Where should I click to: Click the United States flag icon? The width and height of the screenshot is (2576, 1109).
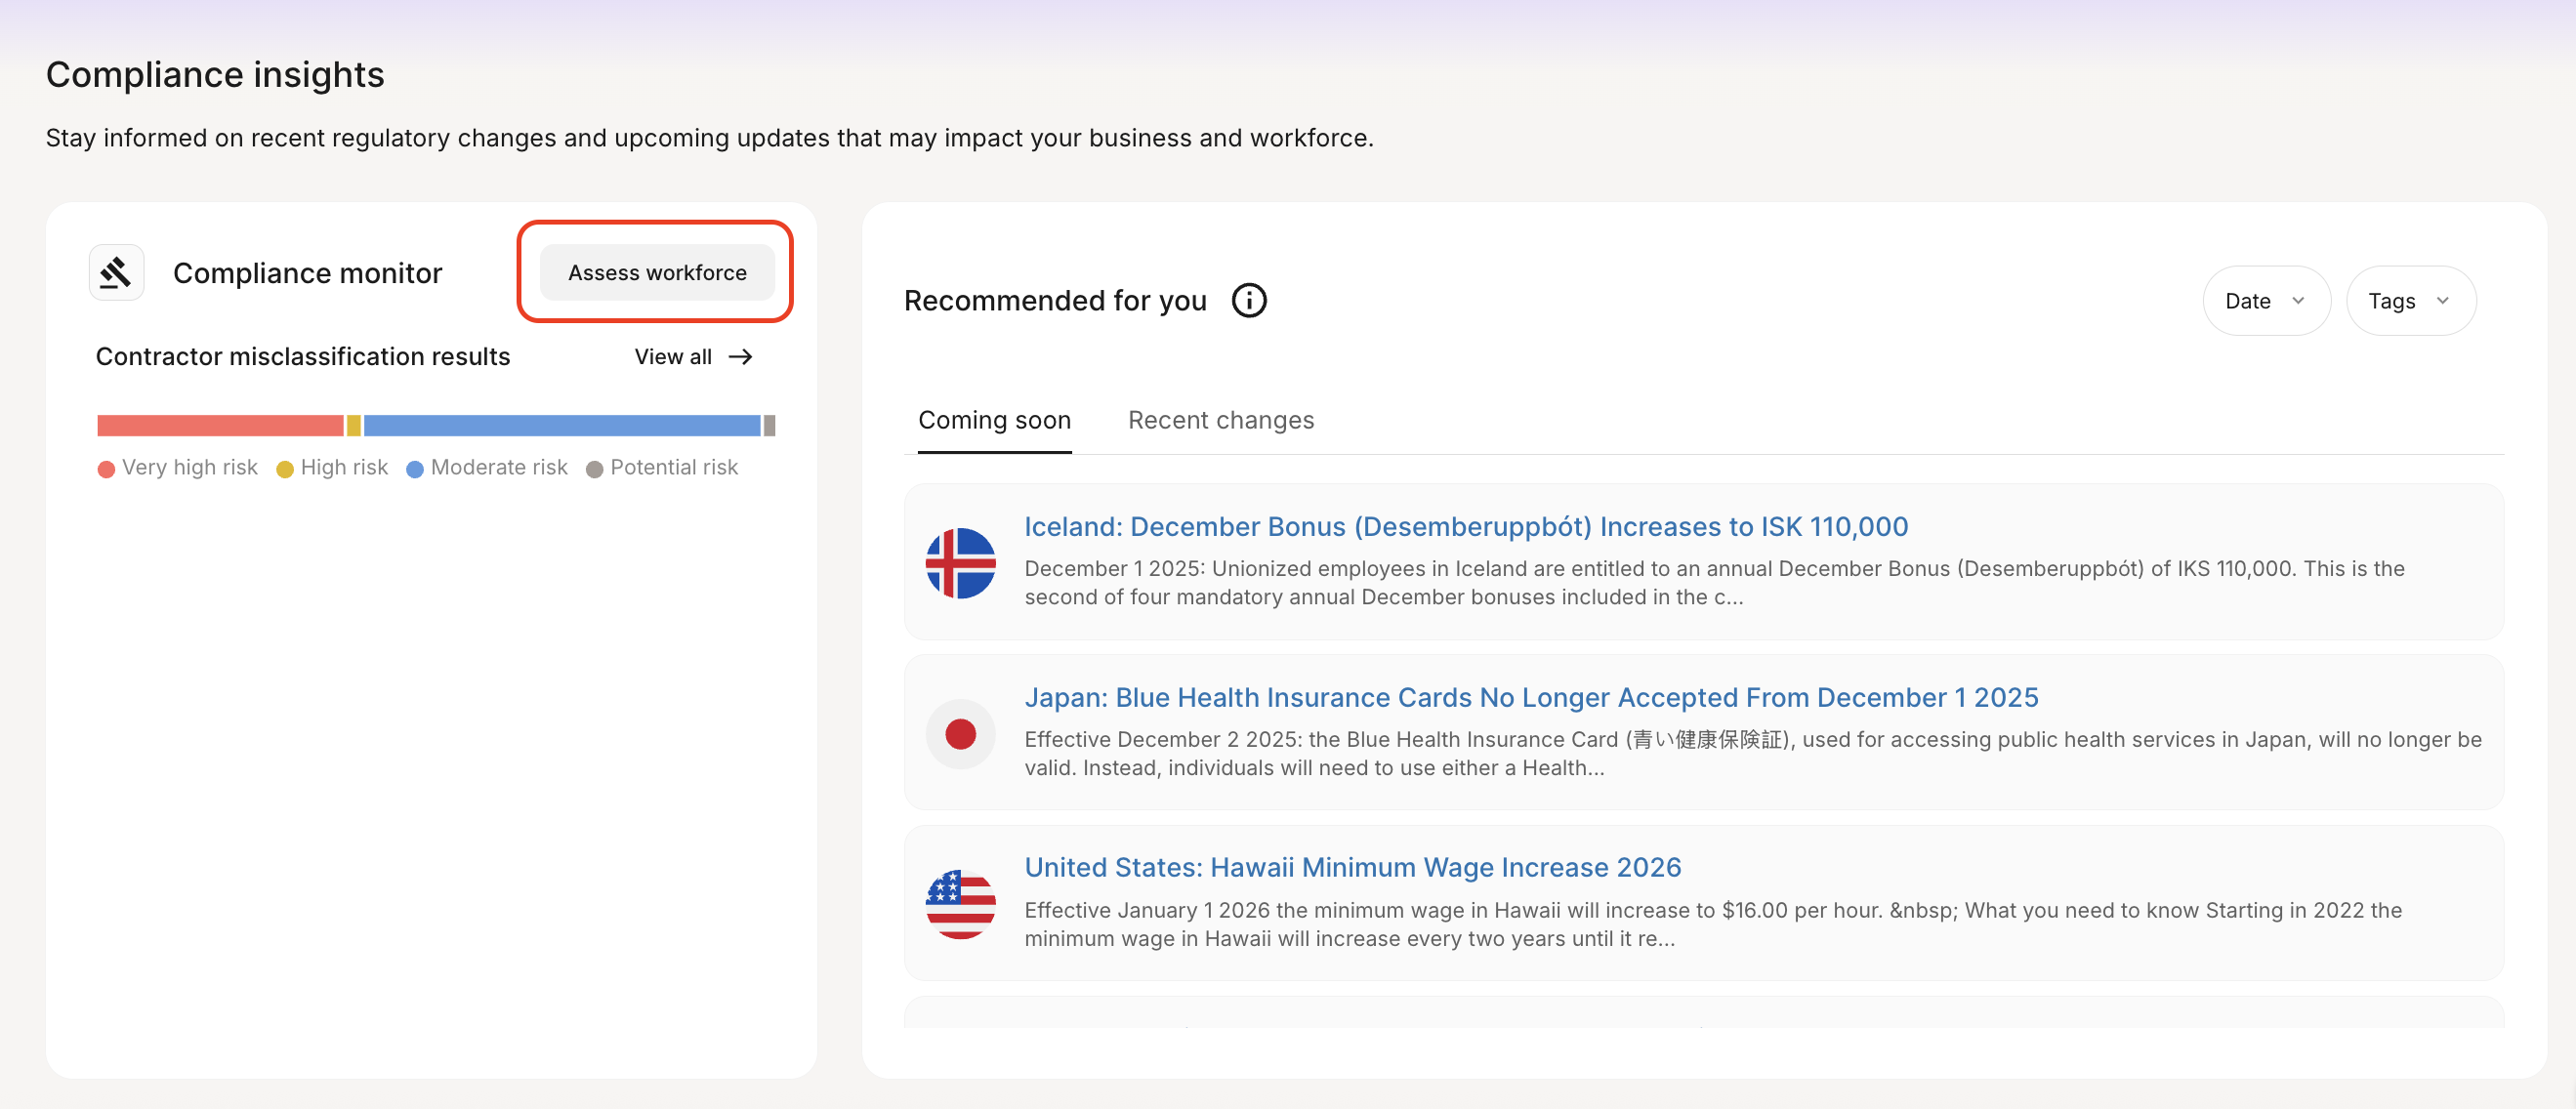[959, 904]
